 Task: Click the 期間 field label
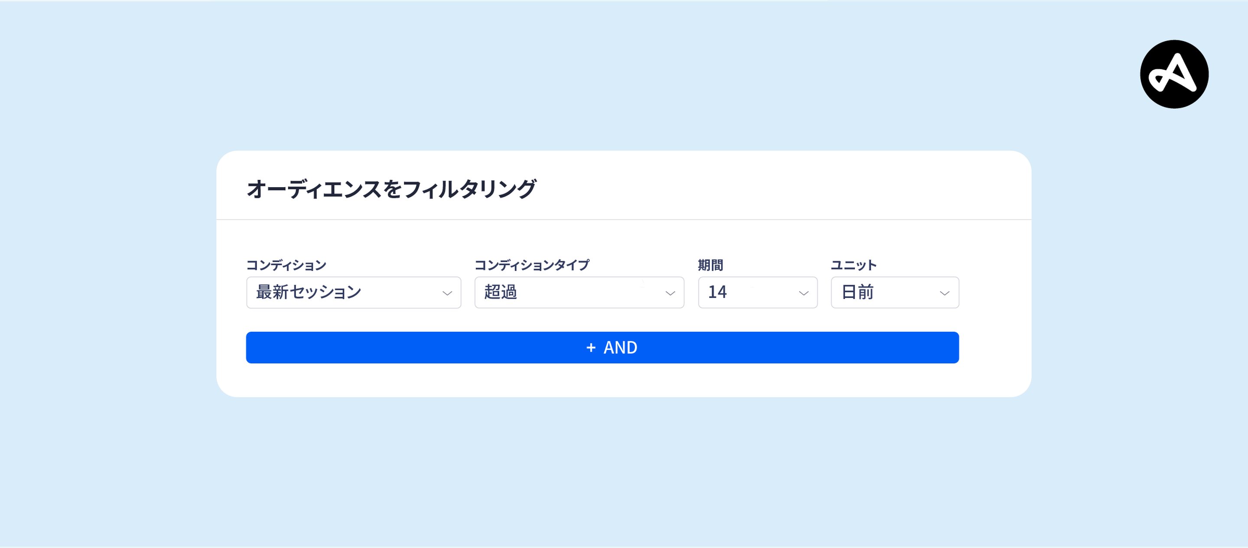pyautogui.click(x=710, y=265)
